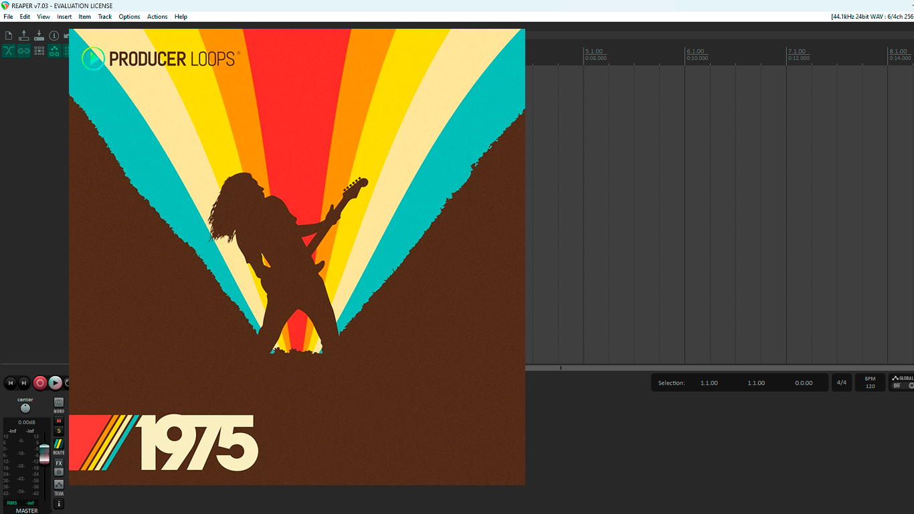Open master track Route button
Viewport: 914px width, 514px height.
(59, 444)
